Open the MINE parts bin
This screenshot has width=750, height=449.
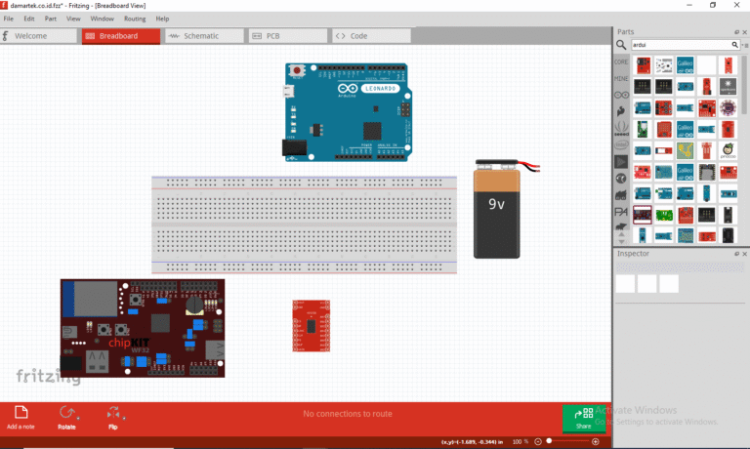pyautogui.click(x=621, y=78)
